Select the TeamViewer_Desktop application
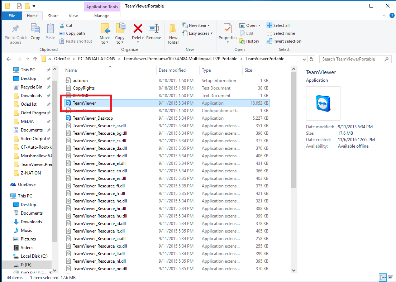The width and height of the screenshot is (396, 282). point(93,118)
